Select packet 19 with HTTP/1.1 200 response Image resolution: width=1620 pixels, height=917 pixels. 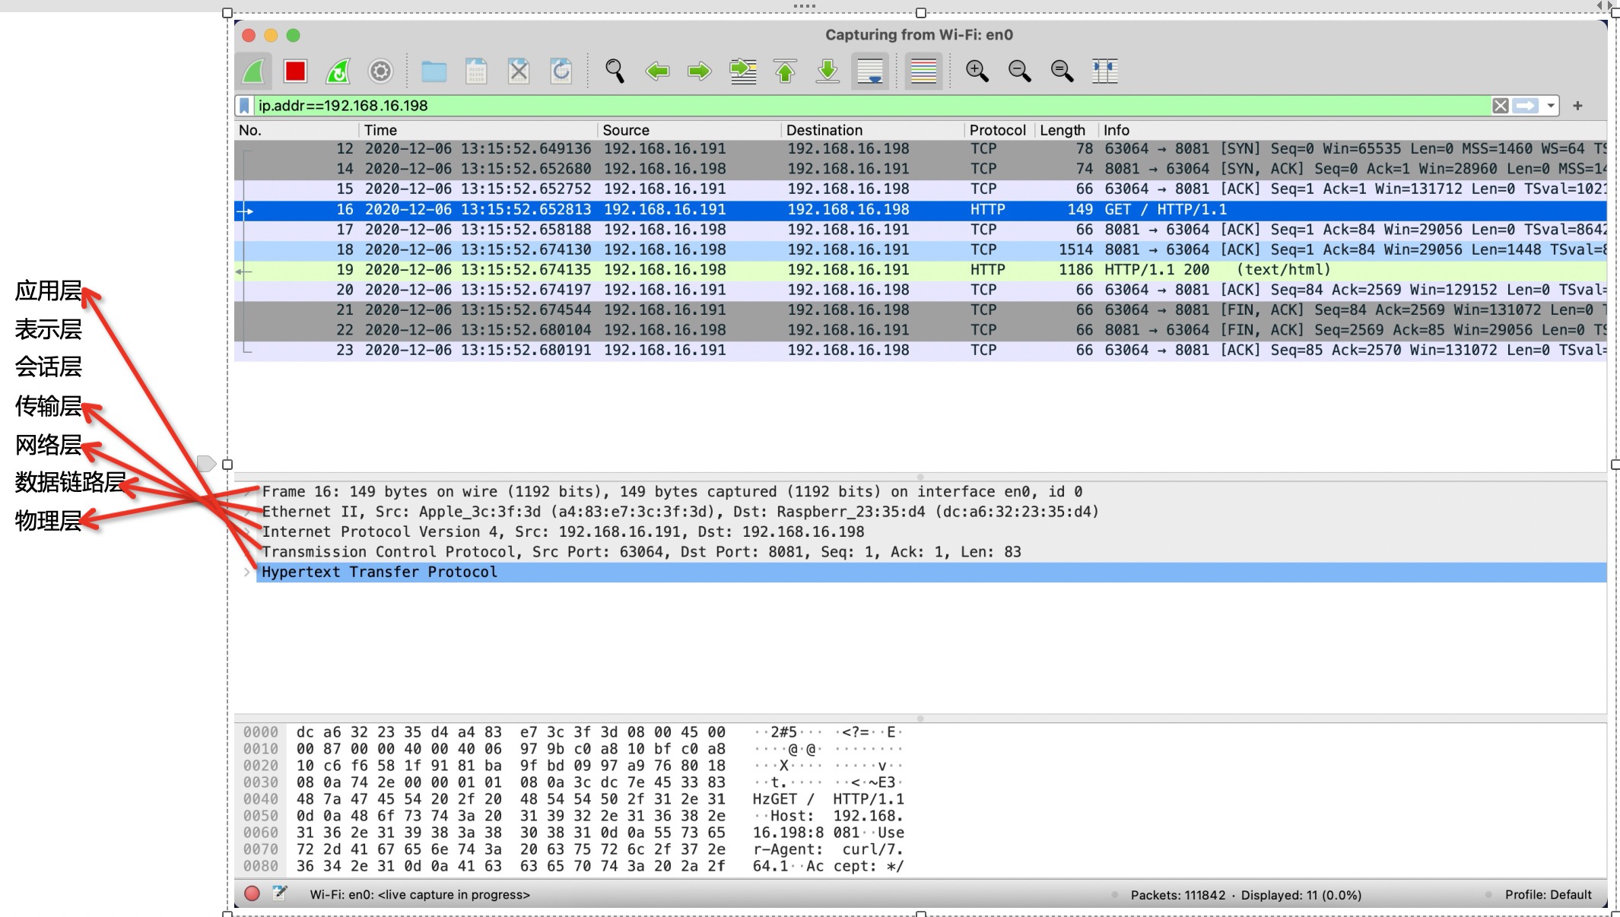[x=685, y=269]
